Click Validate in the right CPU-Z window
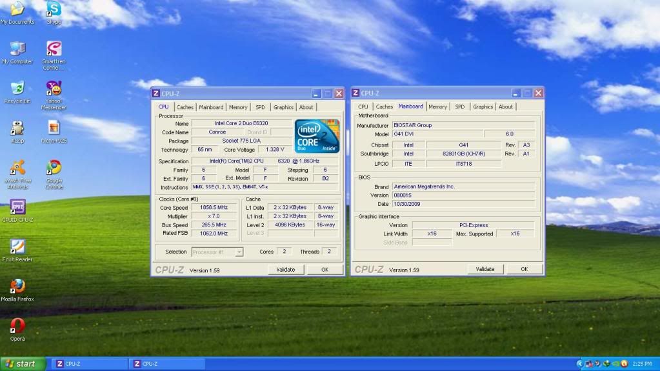The height and width of the screenshot is (371, 660). [x=485, y=270]
